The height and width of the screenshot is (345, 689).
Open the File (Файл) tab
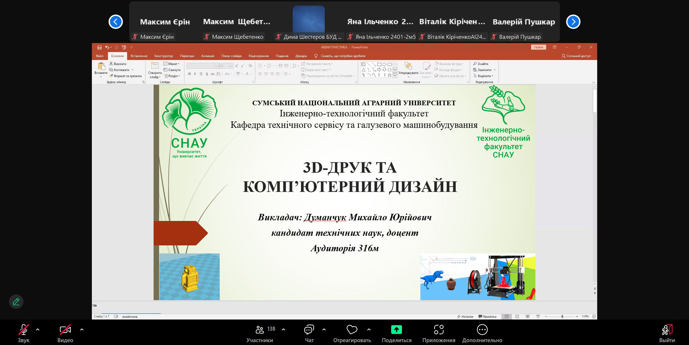99,56
